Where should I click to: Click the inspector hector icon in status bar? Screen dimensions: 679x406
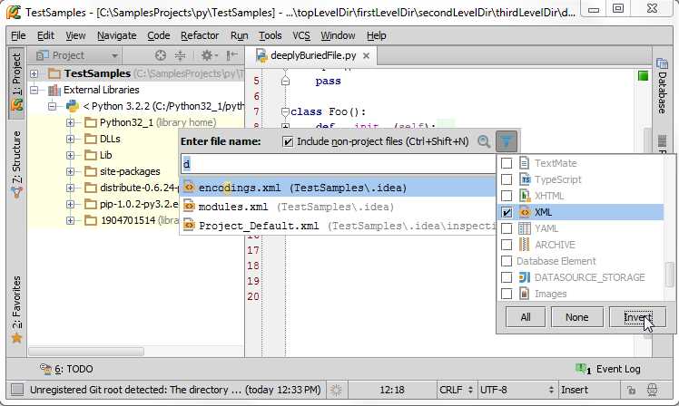652,390
